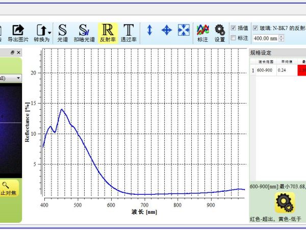Click the red cell in spec table
The width and height of the screenshot is (306, 230).
tap(303, 70)
